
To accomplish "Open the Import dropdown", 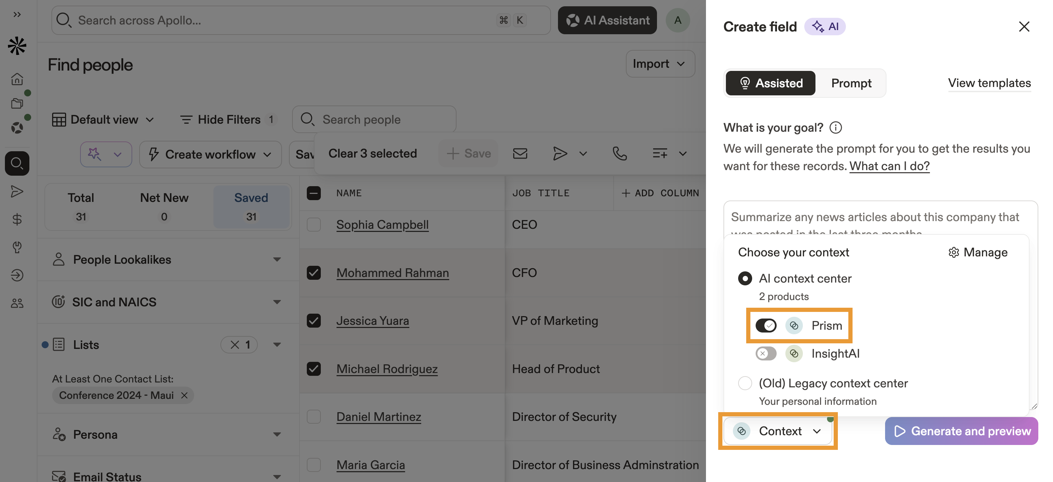I will pos(659,64).
